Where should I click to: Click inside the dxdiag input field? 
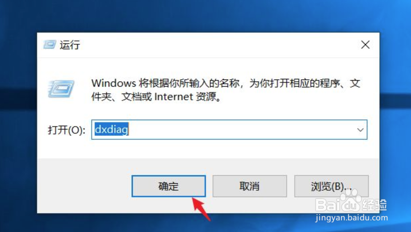point(229,130)
